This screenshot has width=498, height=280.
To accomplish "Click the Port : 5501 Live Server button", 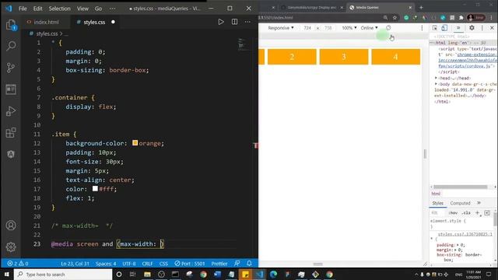I will pos(190,264).
